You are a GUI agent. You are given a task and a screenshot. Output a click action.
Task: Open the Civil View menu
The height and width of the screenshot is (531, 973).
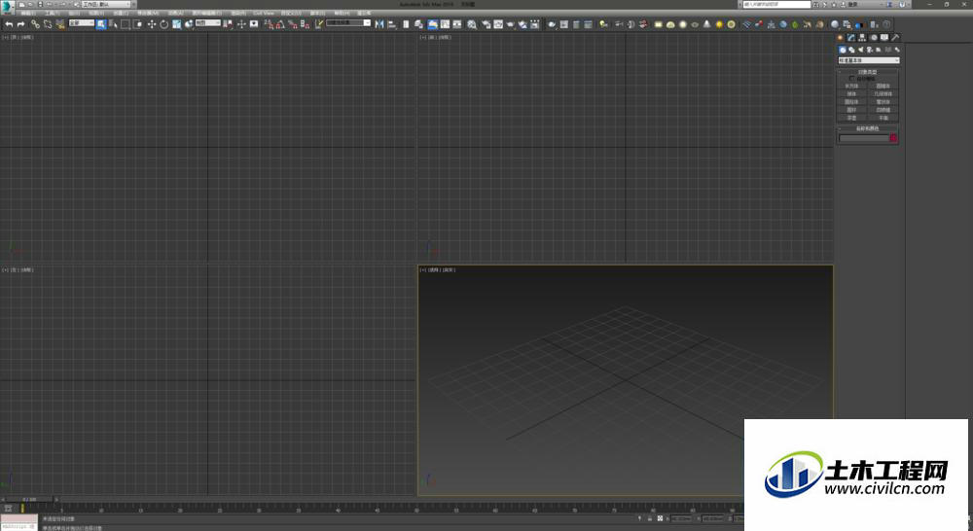click(x=263, y=13)
